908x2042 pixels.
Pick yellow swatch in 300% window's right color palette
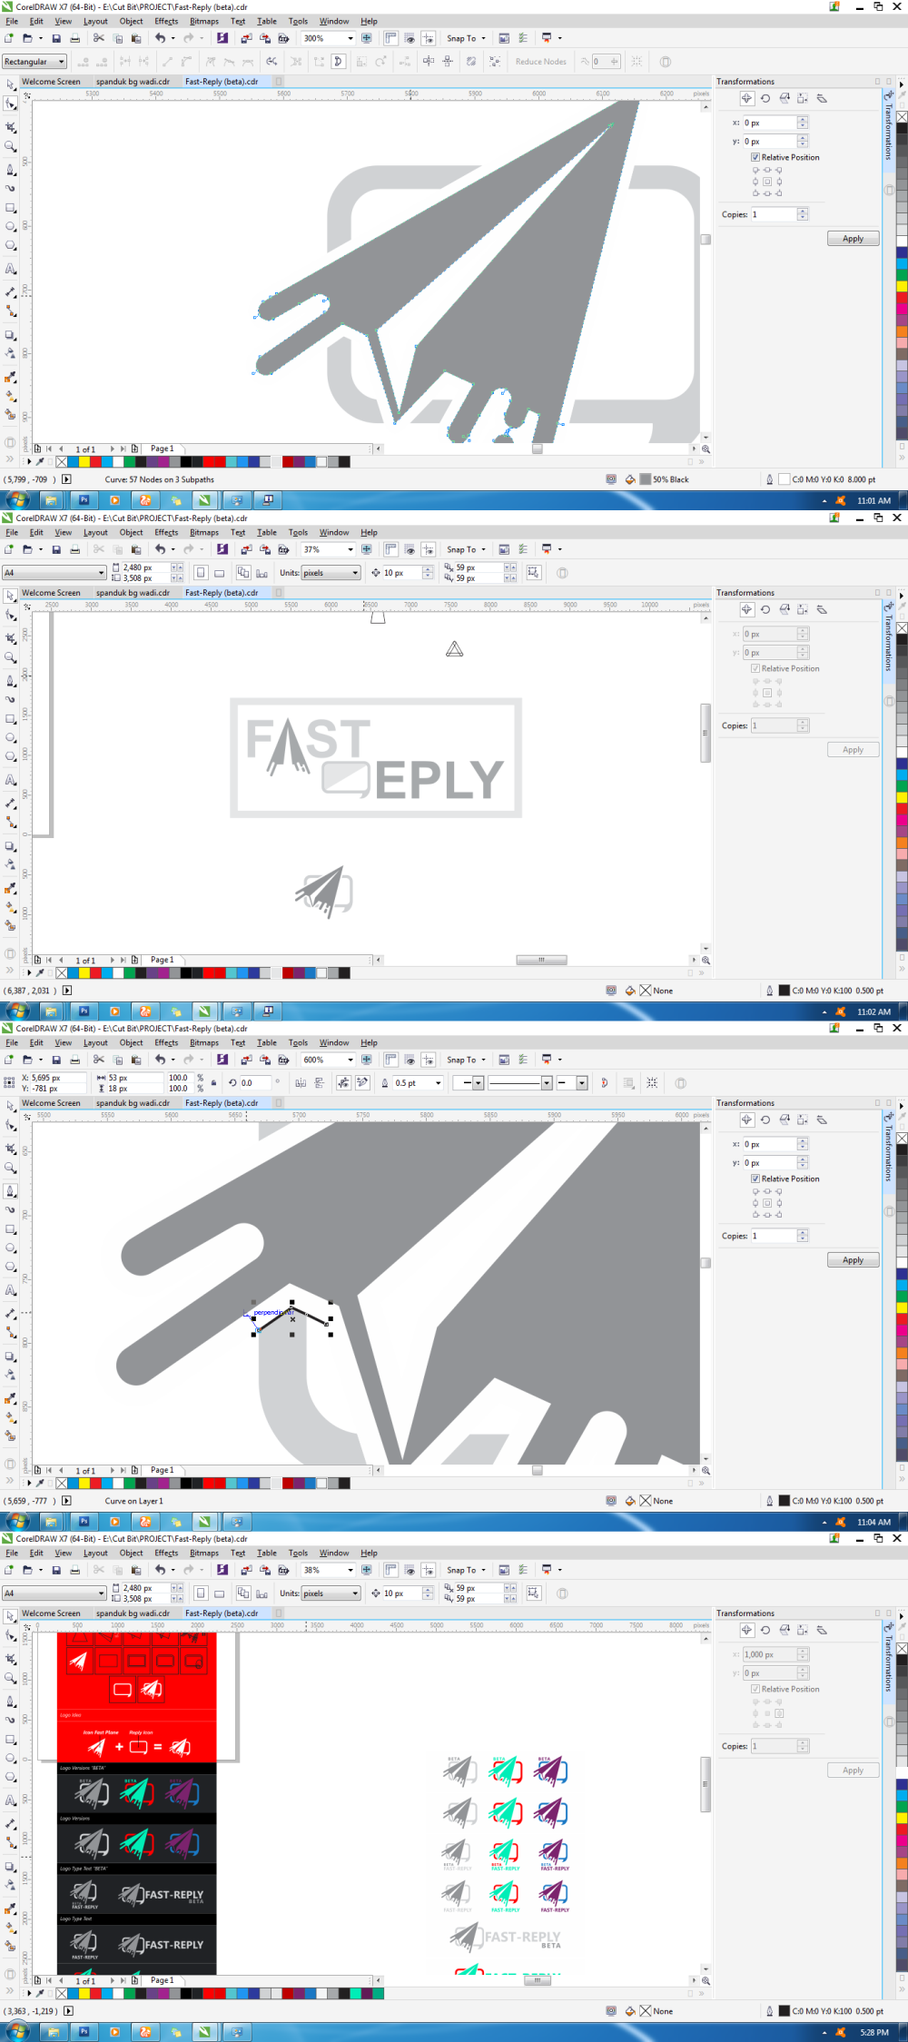click(902, 286)
